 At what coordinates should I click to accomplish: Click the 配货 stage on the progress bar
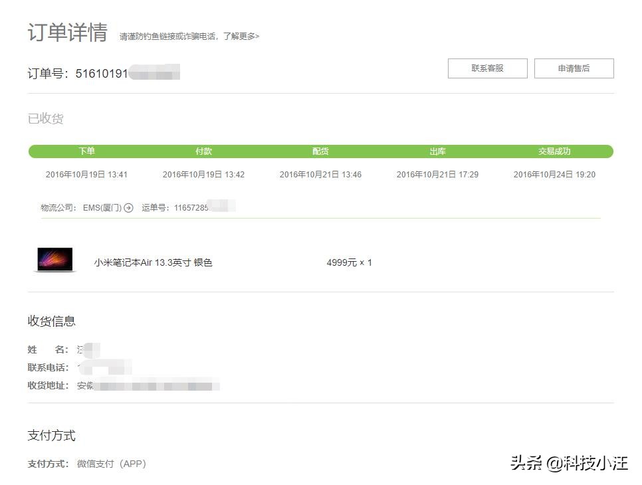(x=320, y=151)
